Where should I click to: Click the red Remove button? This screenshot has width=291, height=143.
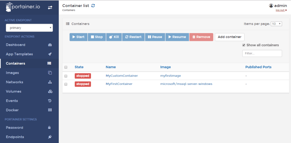coord(201,37)
